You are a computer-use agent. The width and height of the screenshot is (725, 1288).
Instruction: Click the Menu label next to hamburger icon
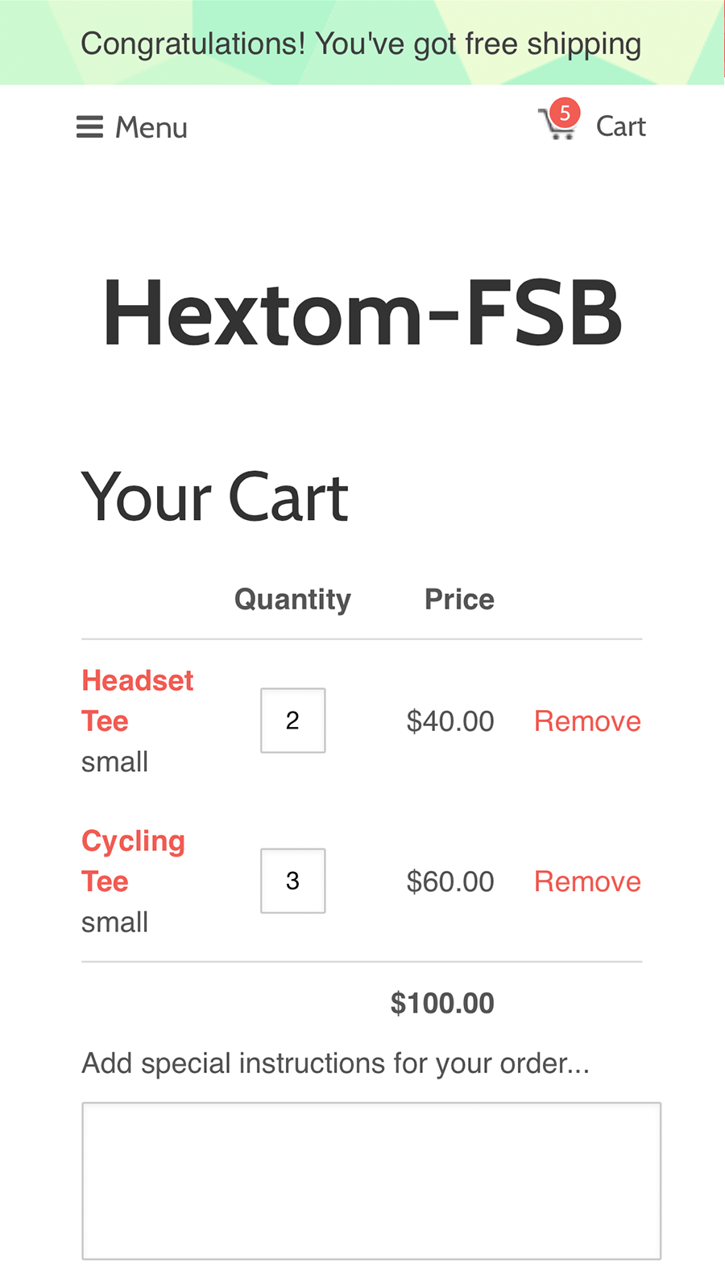click(x=151, y=127)
